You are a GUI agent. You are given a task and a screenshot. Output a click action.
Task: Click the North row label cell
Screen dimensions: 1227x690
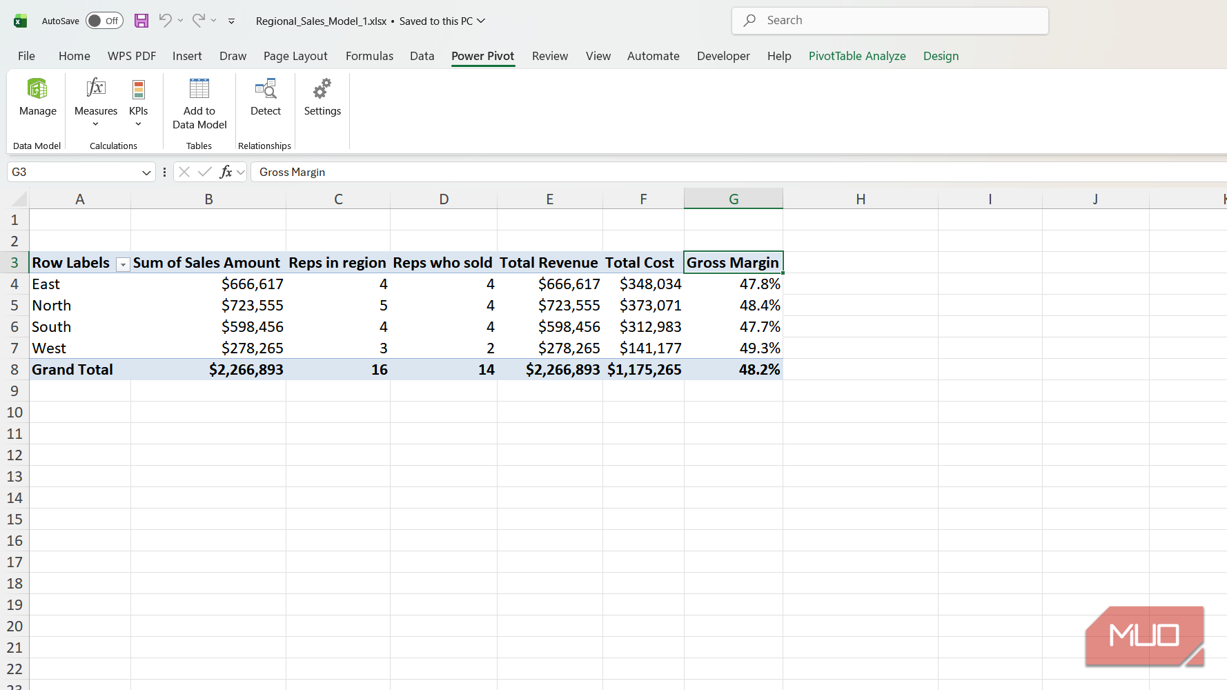pyautogui.click(x=80, y=305)
